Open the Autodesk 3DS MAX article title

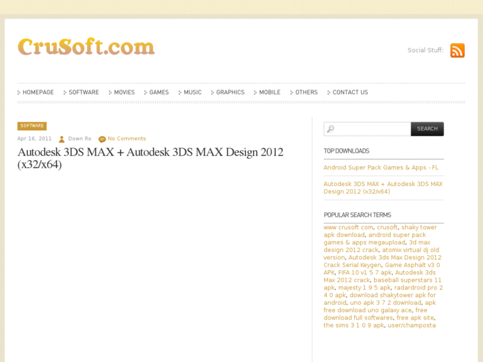tap(150, 158)
